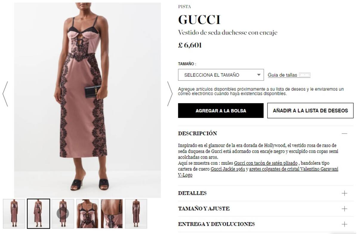
Task: Select the back zipper detail thumbnail
Action: [112, 213]
